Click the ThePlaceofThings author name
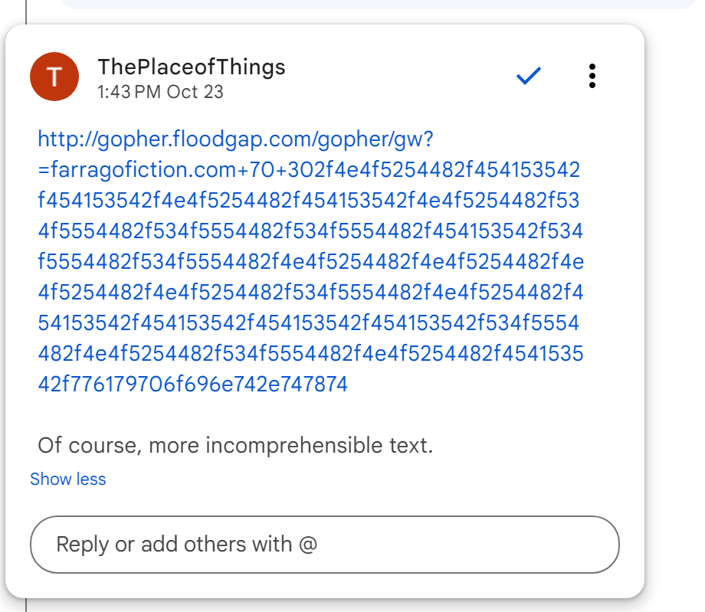 point(191,67)
